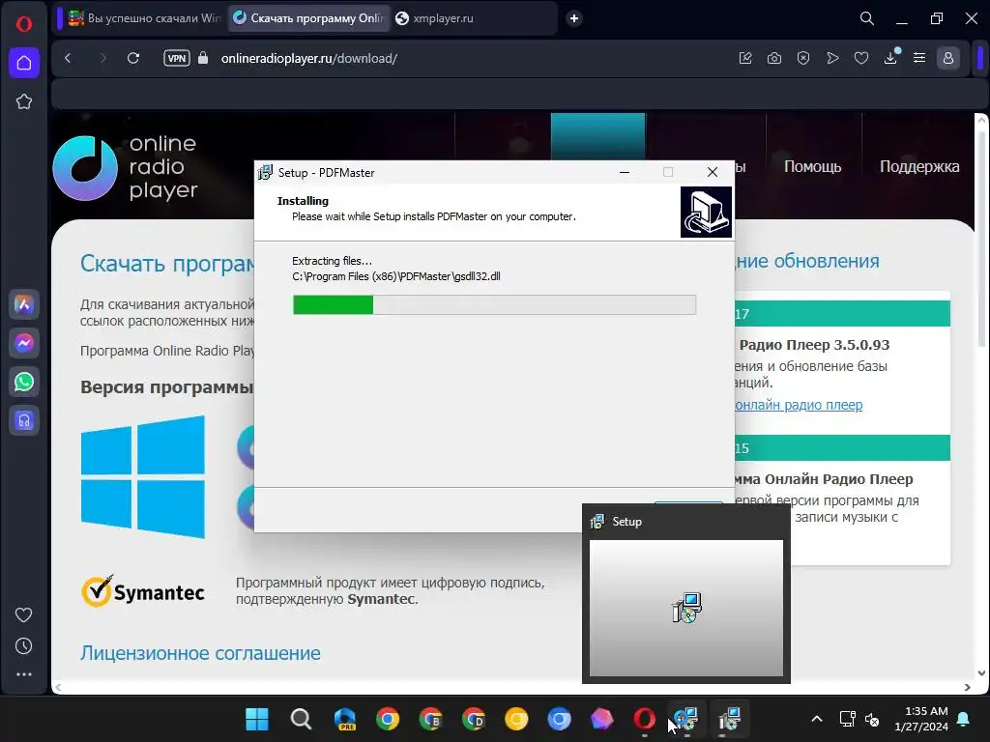Click the Opera logo menu icon

[x=24, y=24]
